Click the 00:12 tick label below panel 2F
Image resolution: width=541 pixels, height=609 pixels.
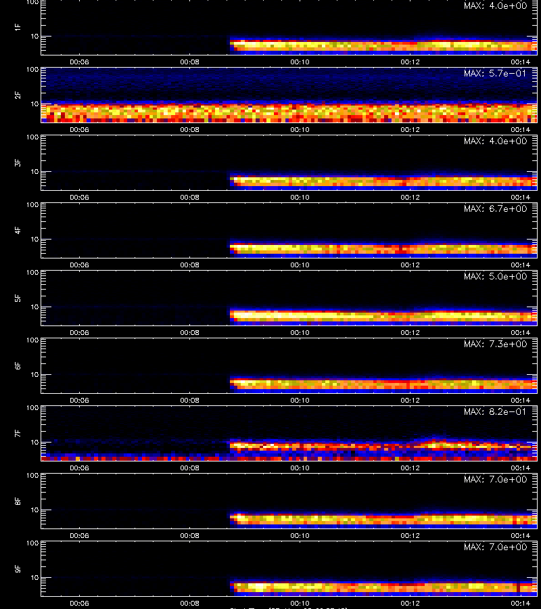point(410,129)
